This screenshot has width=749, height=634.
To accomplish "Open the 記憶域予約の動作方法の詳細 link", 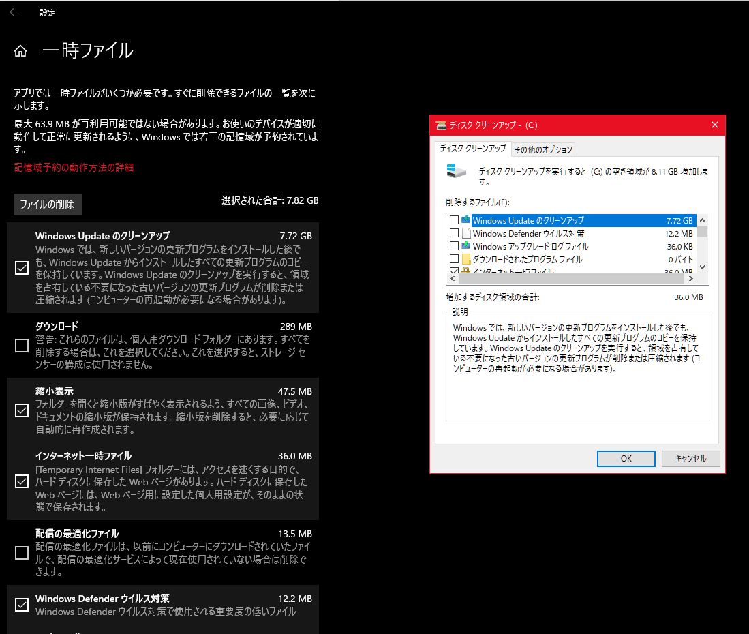I will click(x=74, y=168).
